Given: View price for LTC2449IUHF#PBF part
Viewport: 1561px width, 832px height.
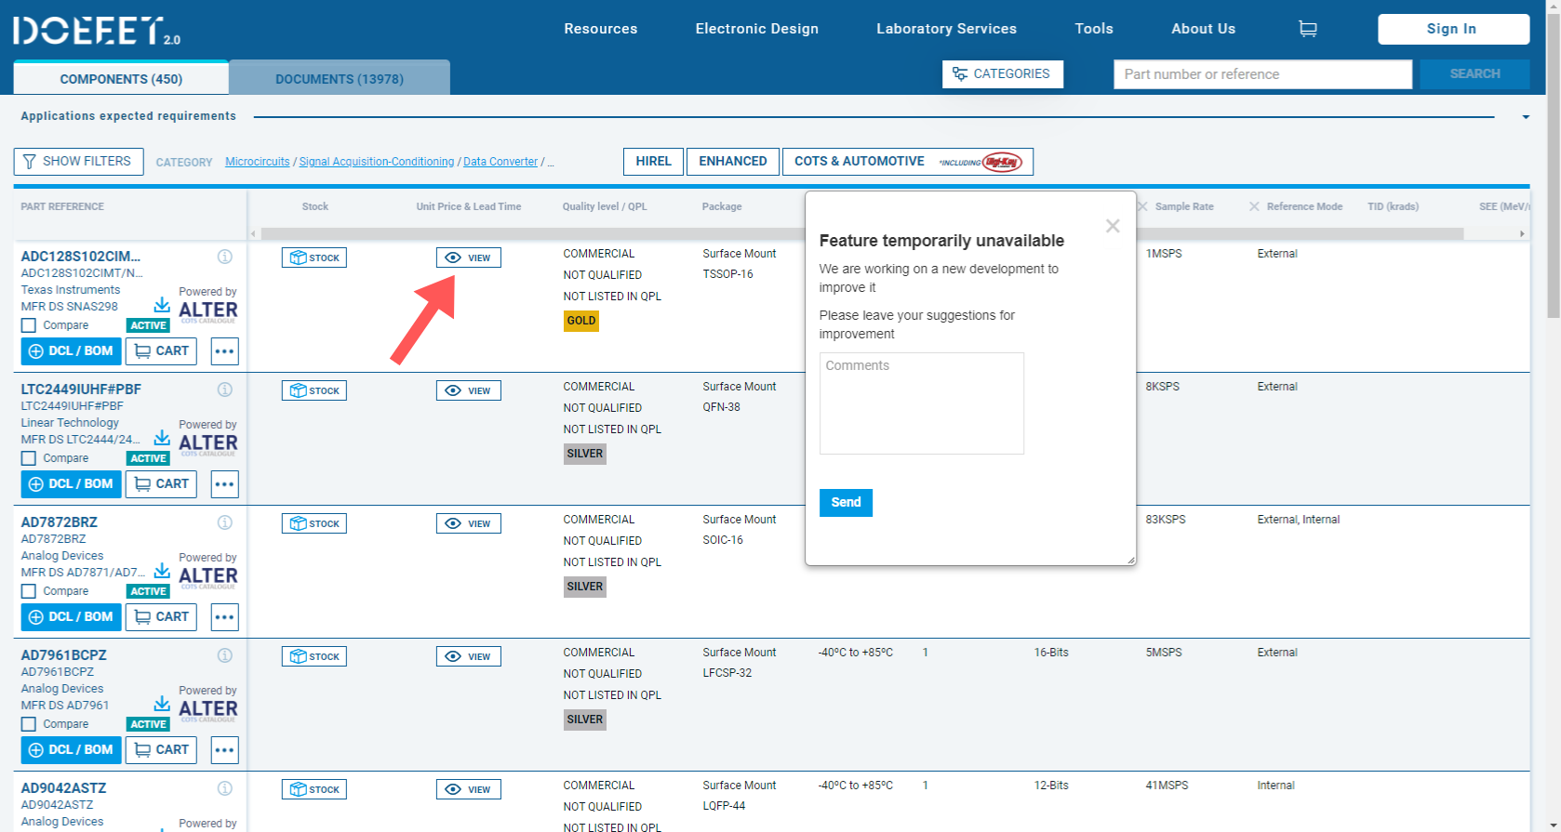Looking at the screenshot, I should pyautogui.click(x=469, y=390).
